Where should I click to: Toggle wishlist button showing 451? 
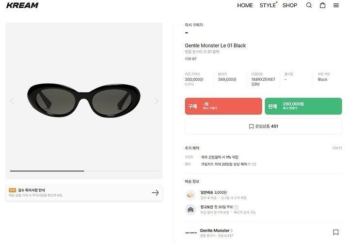pyautogui.click(x=263, y=126)
